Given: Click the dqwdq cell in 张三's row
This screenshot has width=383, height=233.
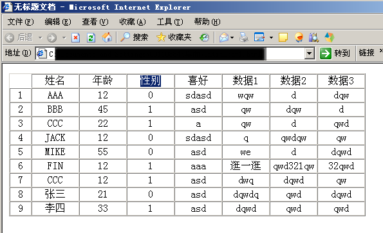Looking at the screenshot, I should point(246,194).
